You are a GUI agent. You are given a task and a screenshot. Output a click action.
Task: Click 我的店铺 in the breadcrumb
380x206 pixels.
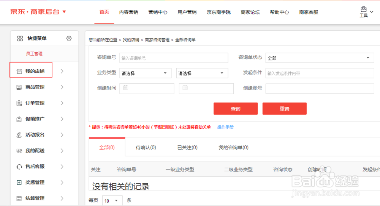131,40
